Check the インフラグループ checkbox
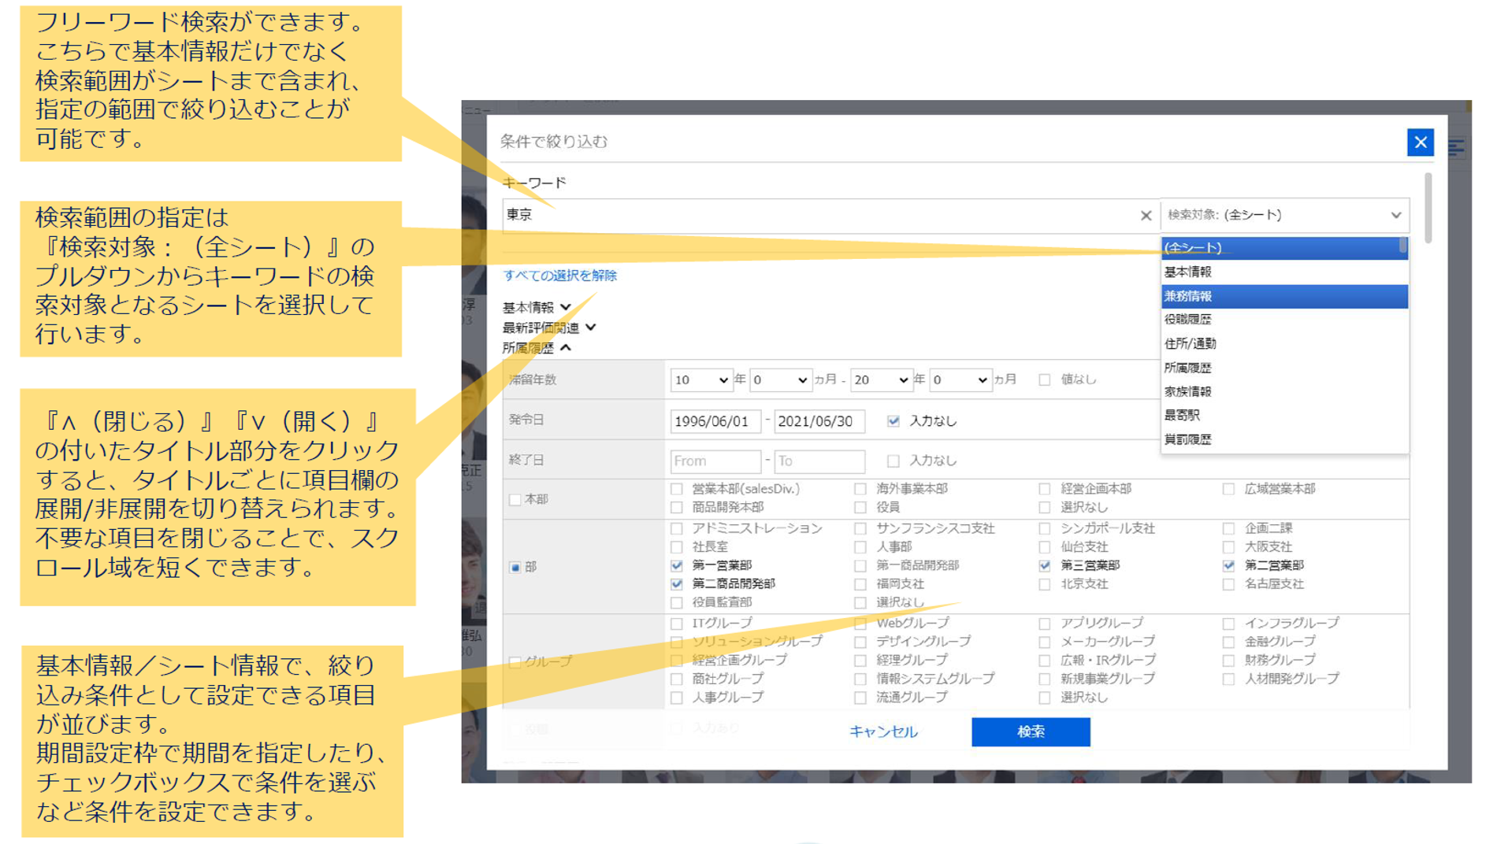 [1228, 624]
